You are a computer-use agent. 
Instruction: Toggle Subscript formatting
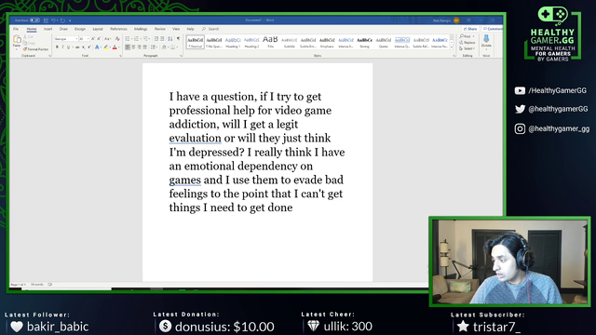tap(84, 47)
